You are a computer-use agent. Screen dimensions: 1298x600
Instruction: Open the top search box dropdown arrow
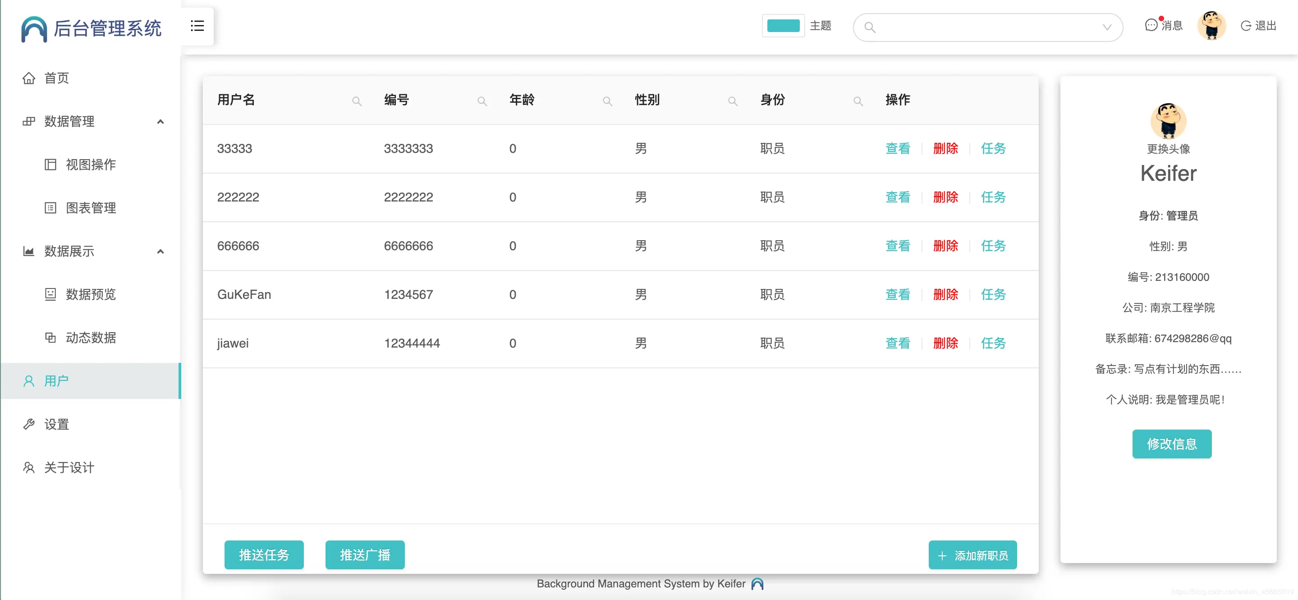click(1106, 27)
